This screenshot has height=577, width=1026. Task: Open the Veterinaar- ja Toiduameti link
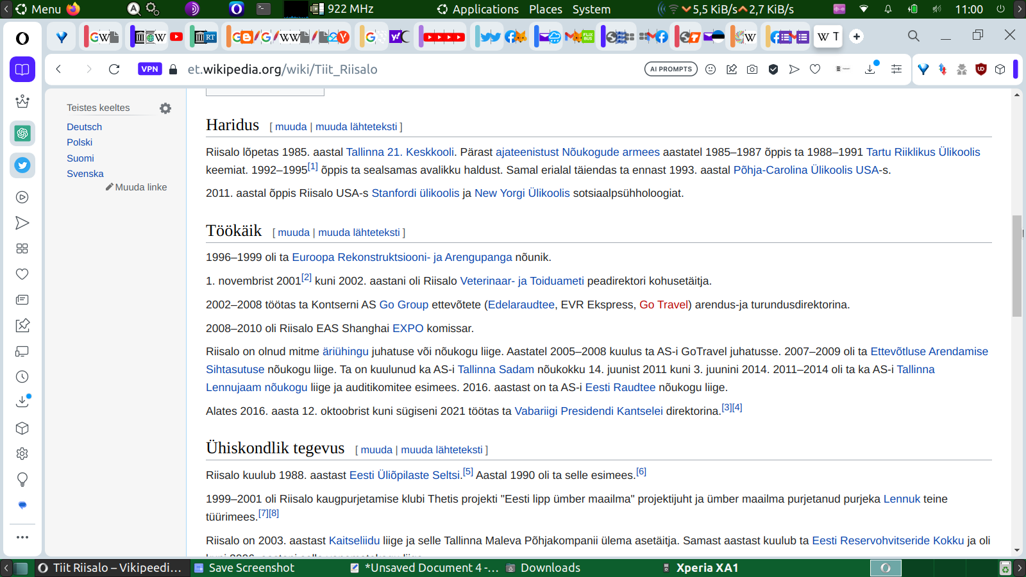(522, 281)
